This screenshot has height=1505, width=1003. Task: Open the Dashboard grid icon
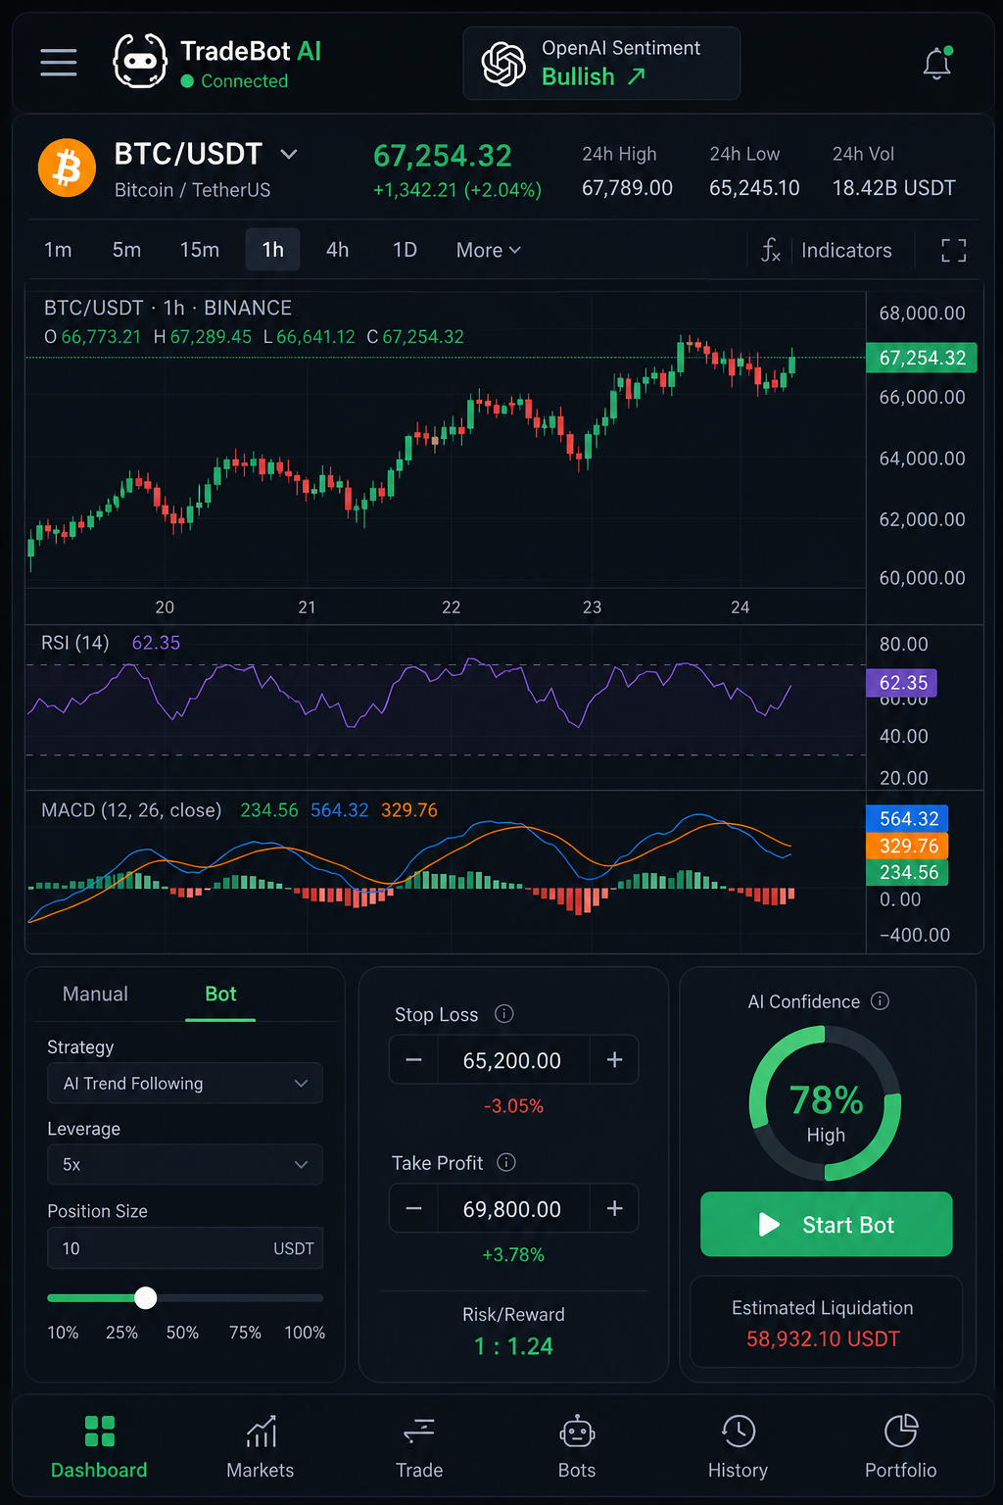100,1432
